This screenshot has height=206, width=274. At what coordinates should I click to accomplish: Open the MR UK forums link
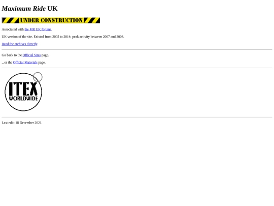(x=38, y=30)
